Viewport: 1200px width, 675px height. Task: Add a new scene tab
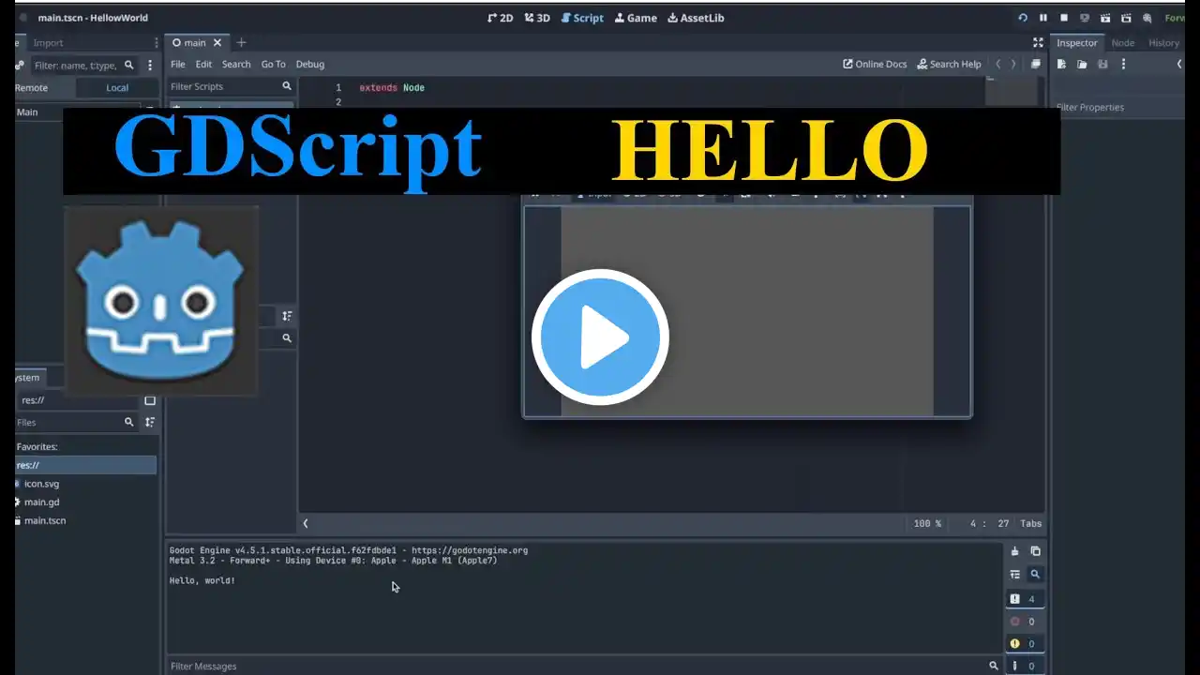click(241, 42)
